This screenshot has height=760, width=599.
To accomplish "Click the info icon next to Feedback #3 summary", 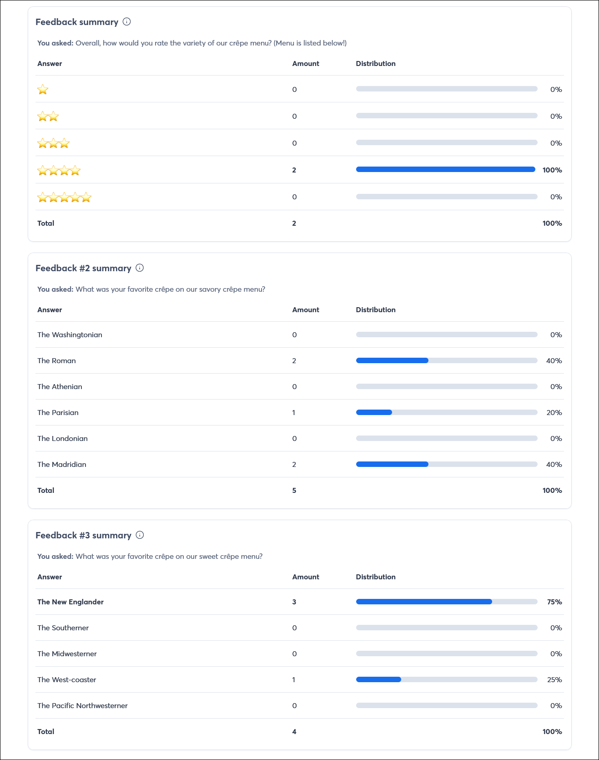I will (x=140, y=535).
